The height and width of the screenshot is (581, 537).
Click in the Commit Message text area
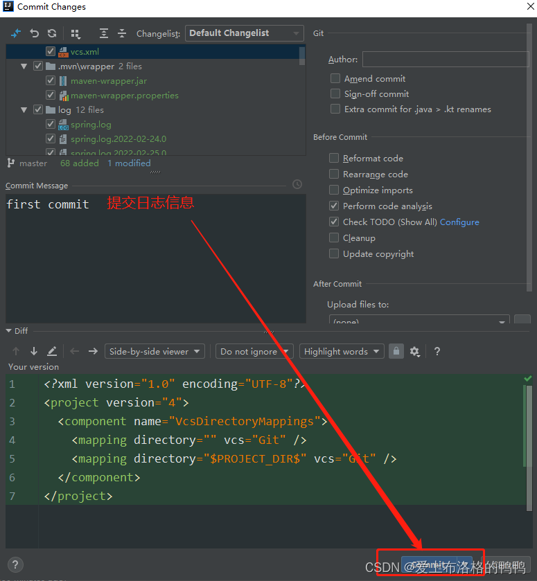[x=156, y=258]
